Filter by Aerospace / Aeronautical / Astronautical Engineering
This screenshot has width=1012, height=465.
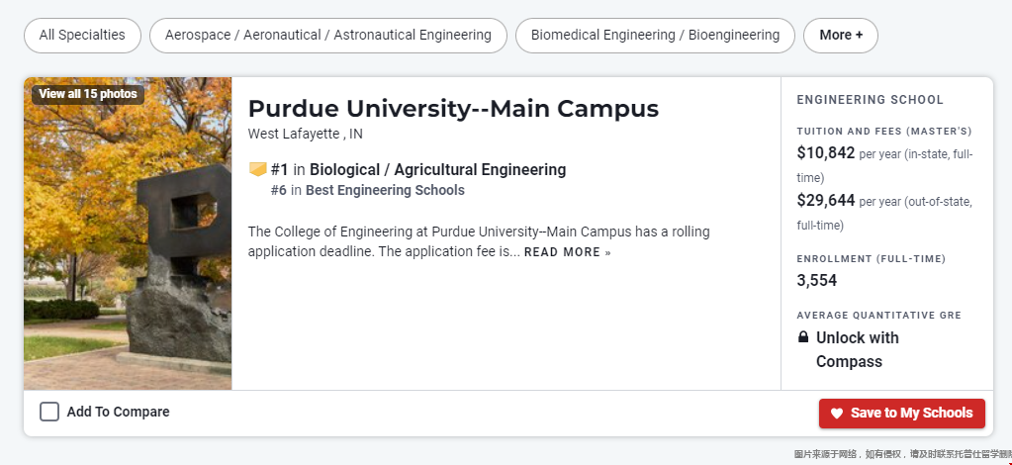coord(327,36)
